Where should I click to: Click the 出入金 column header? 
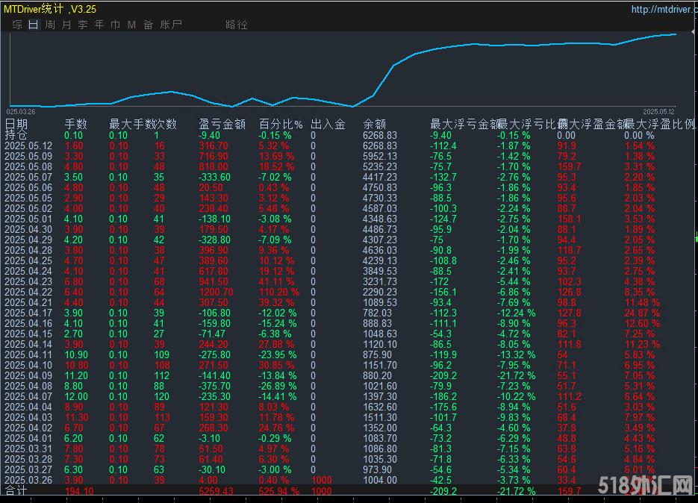(x=328, y=124)
